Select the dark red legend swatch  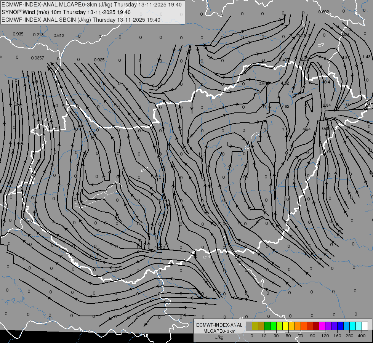coord(316,326)
